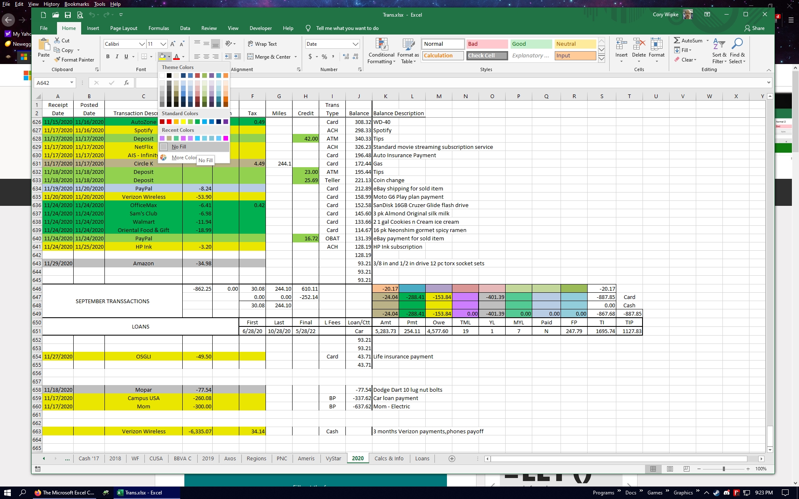Image resolution: width=799 pixels, height=499 pixels.
Task: Click the Sort & Filter icon
Action: coord(719,44)
